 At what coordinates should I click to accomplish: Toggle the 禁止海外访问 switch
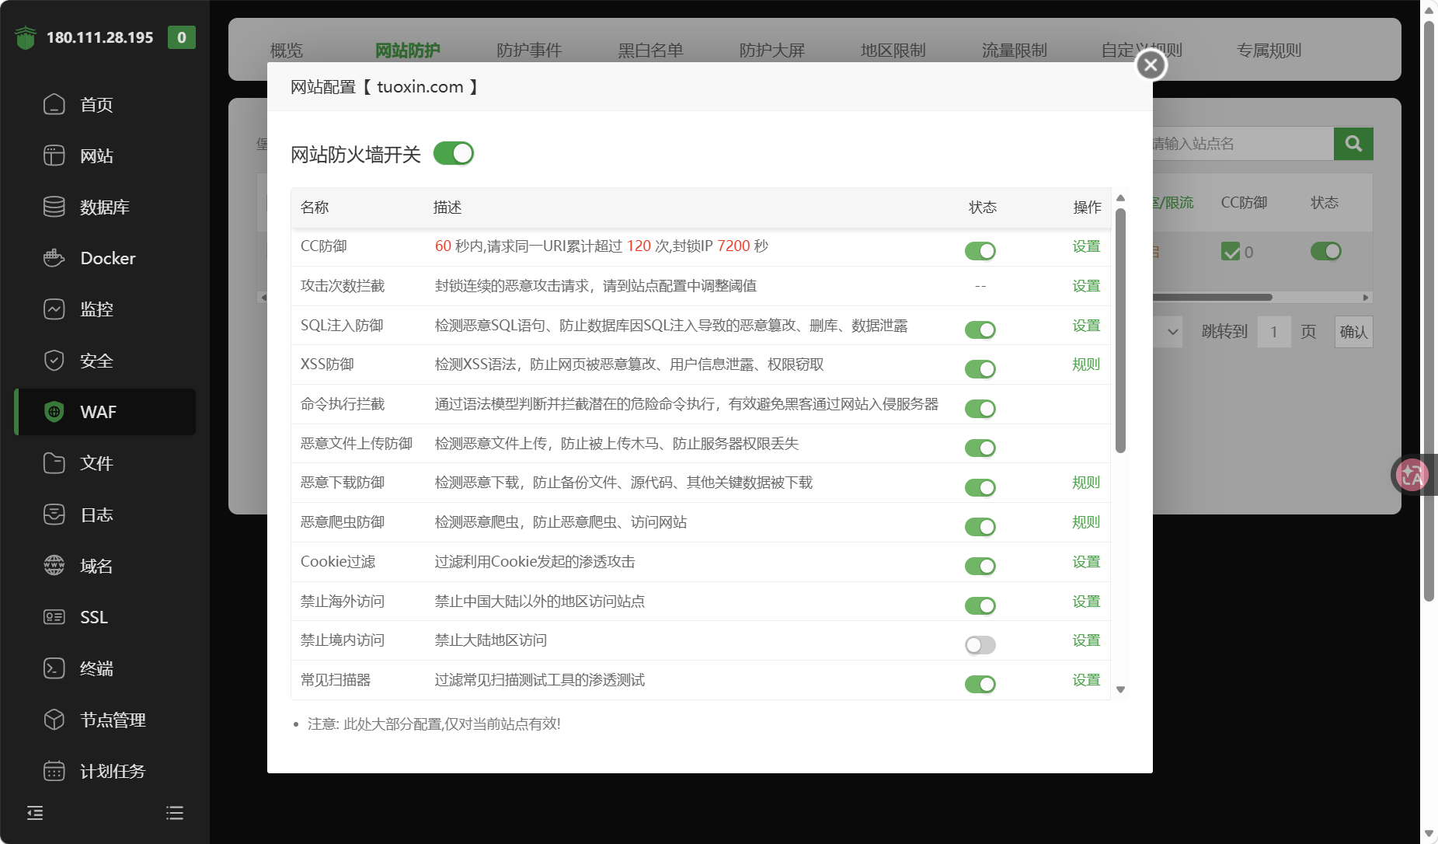point(980,605)
